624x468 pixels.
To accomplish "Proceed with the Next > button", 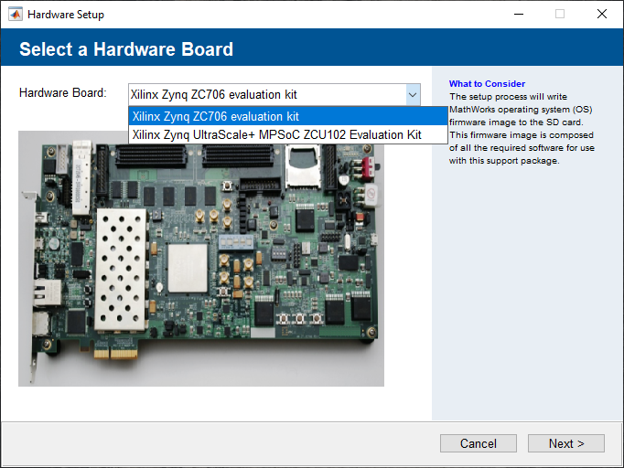I will pos(565,443).
